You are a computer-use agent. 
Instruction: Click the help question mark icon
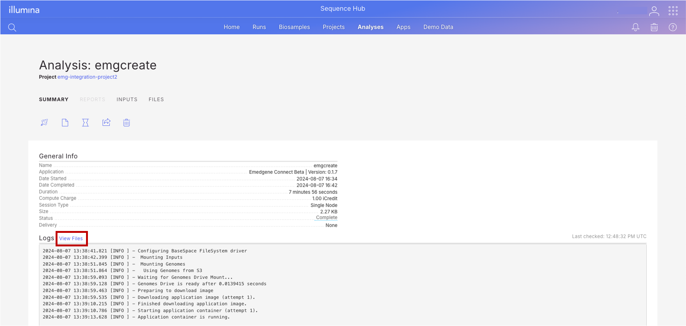(x=672, y=27)
